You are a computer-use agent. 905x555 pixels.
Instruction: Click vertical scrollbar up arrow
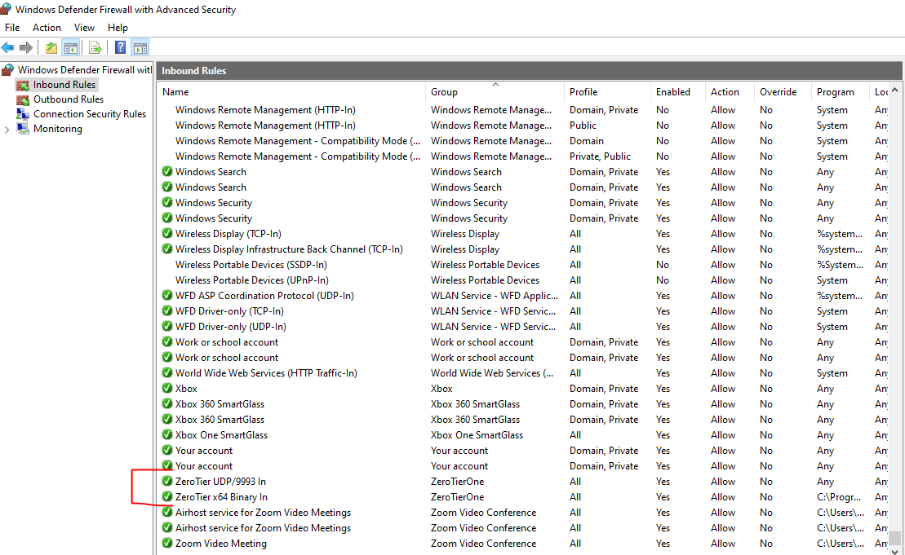coord(896,90)
